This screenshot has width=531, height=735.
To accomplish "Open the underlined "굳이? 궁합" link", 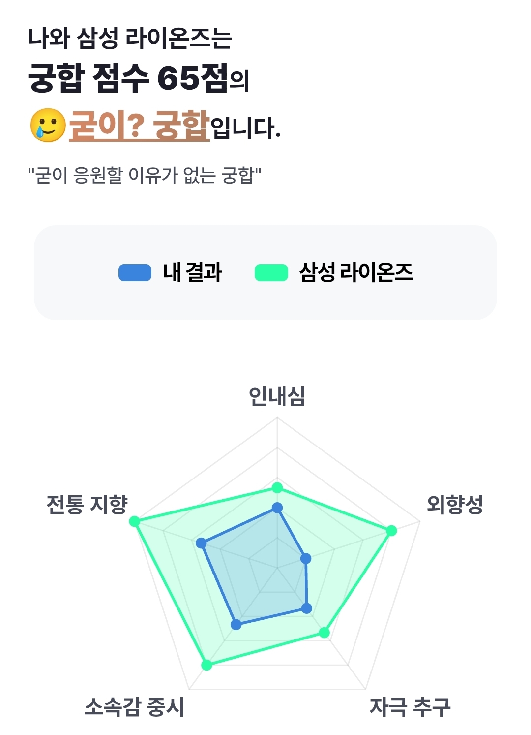I will click(x=139, y=126).
